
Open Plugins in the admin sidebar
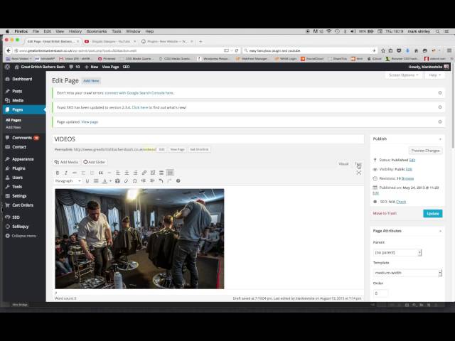coord(18,168)
